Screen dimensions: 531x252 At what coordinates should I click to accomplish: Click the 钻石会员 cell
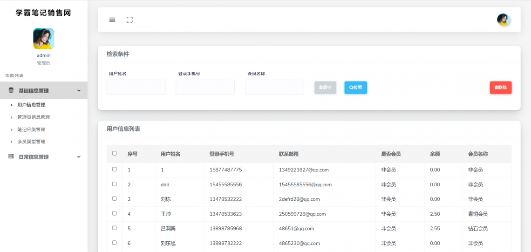click(478, 229)
